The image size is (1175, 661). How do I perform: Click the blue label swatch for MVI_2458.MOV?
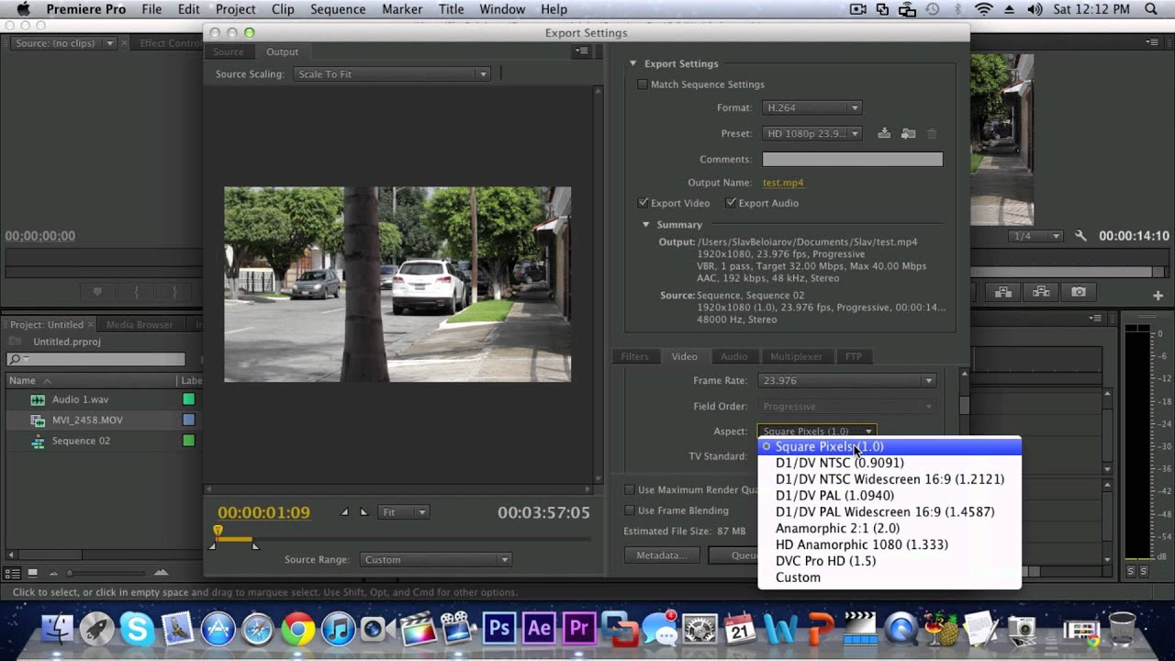pos(188,420)
